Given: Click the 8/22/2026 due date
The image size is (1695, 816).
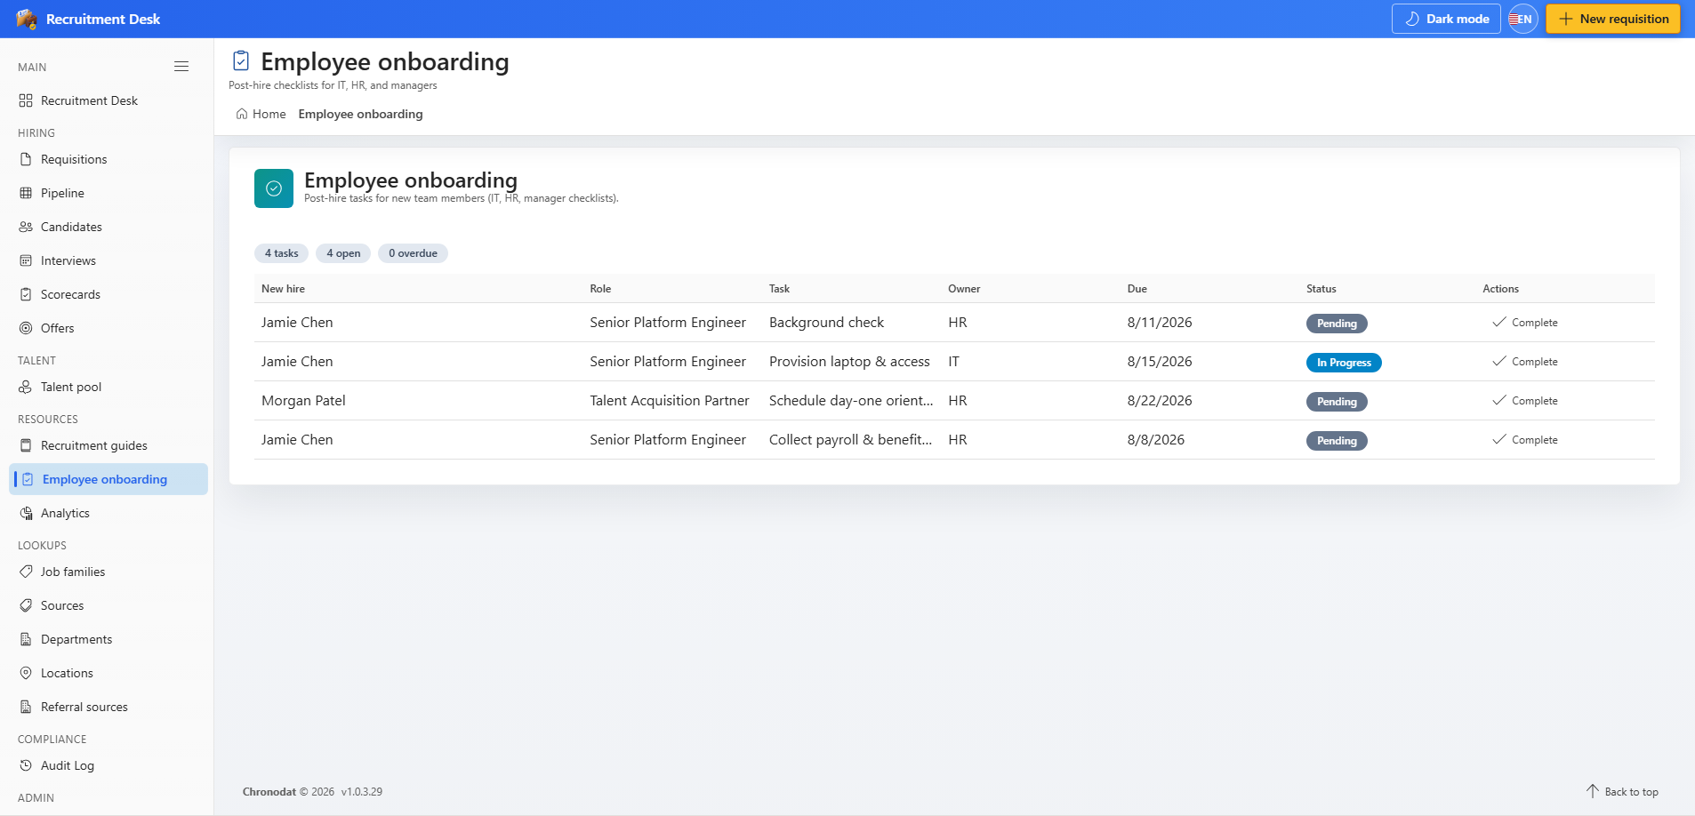Looking at the screenshot, I should click(x=1160, y=401).
